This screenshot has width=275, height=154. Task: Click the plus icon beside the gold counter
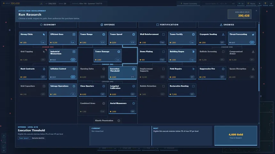click(41, 3)
